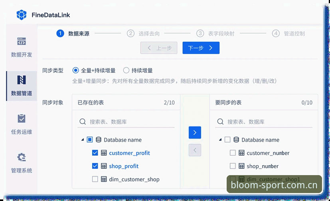Collapse the right Database name tree node

click(220, 140)
